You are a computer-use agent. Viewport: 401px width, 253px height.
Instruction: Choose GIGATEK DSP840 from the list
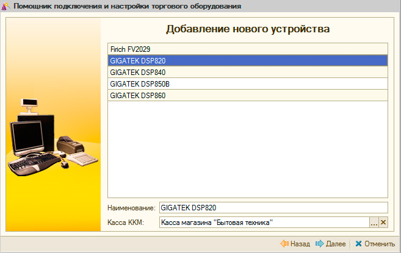(248, 73)
